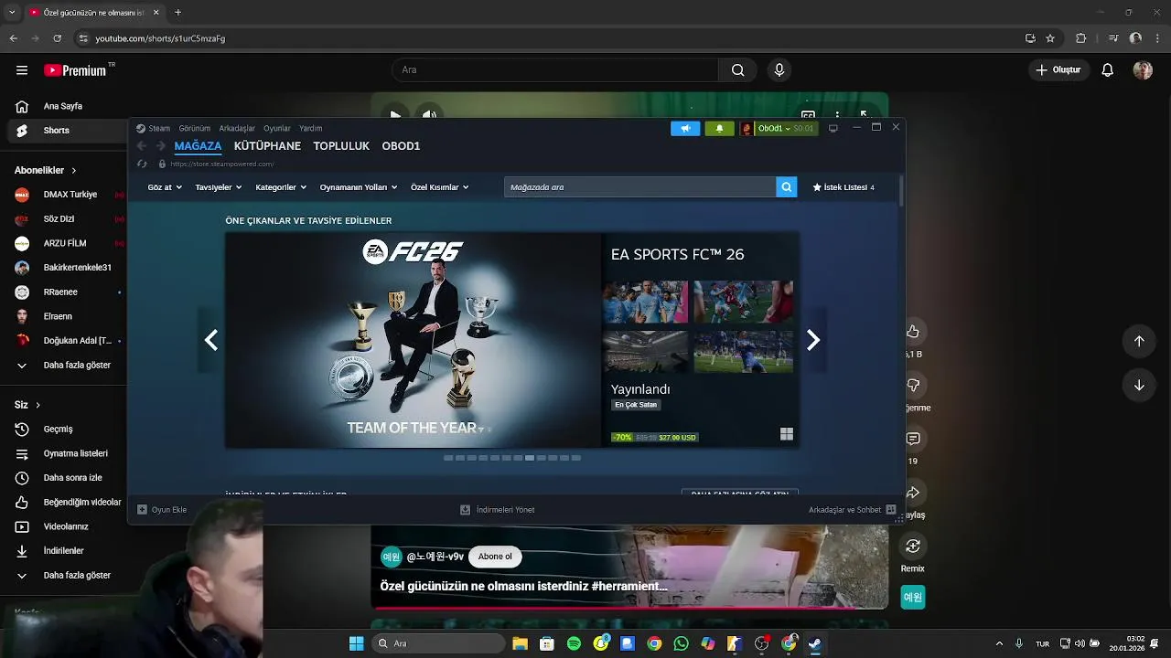
Task: Like the Short with thumbs-up icon
Action: click(913, 332)
